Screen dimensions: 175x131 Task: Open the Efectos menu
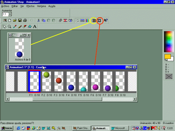pyautogui.click(x=30, y=6)
